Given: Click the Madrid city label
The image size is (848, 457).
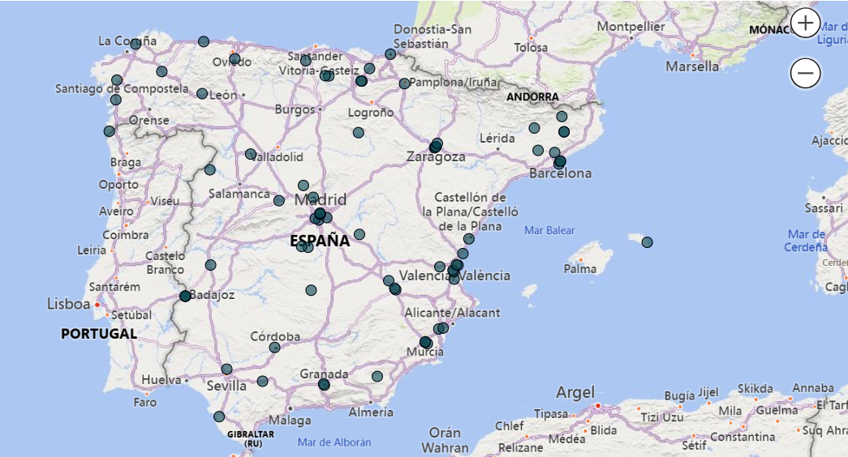Looking at the screenshot, I should 321,199.
